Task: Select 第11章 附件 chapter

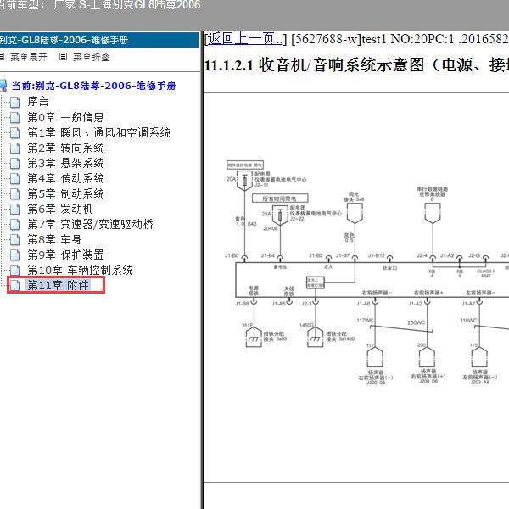Action: pyautogui.click(x=58, y=285)
